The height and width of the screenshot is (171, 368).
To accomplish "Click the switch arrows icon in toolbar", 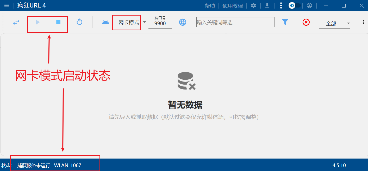I will pyautogui.click(x=16, y=22).
